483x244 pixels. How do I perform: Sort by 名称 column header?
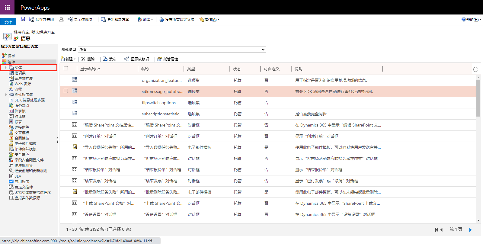(x=145, y=69)
